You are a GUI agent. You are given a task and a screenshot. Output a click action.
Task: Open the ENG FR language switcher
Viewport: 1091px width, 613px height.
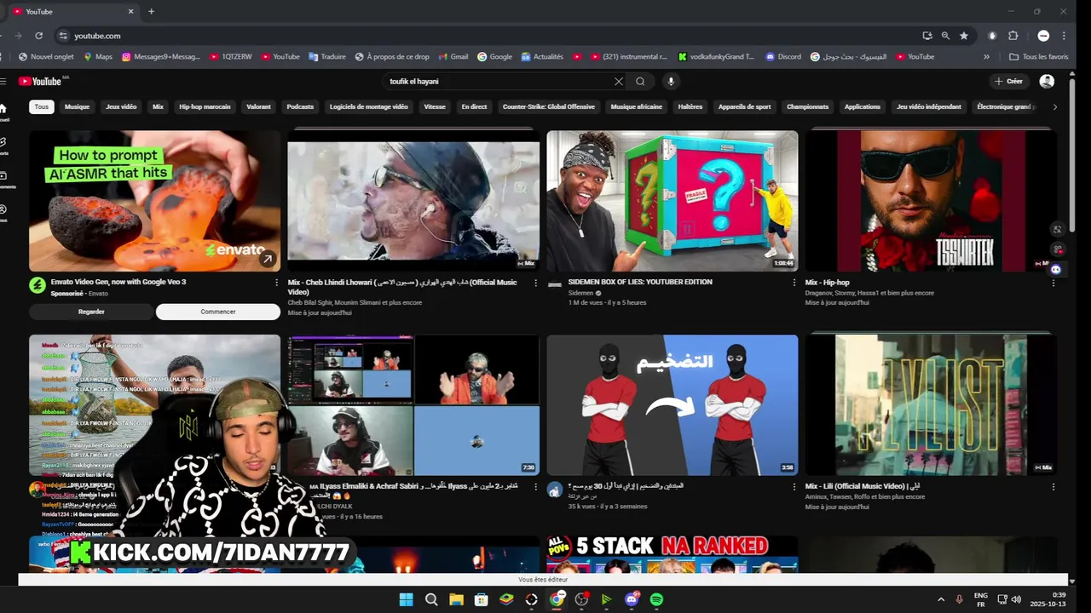(980, 599)
